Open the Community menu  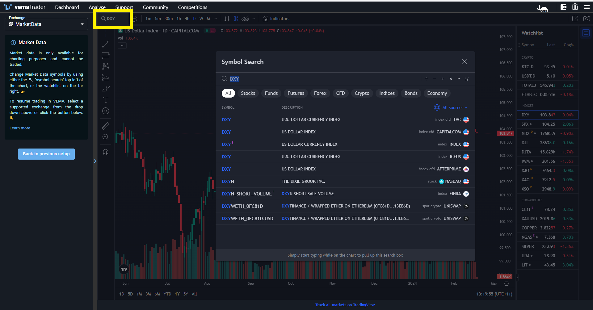click(155, 7)
